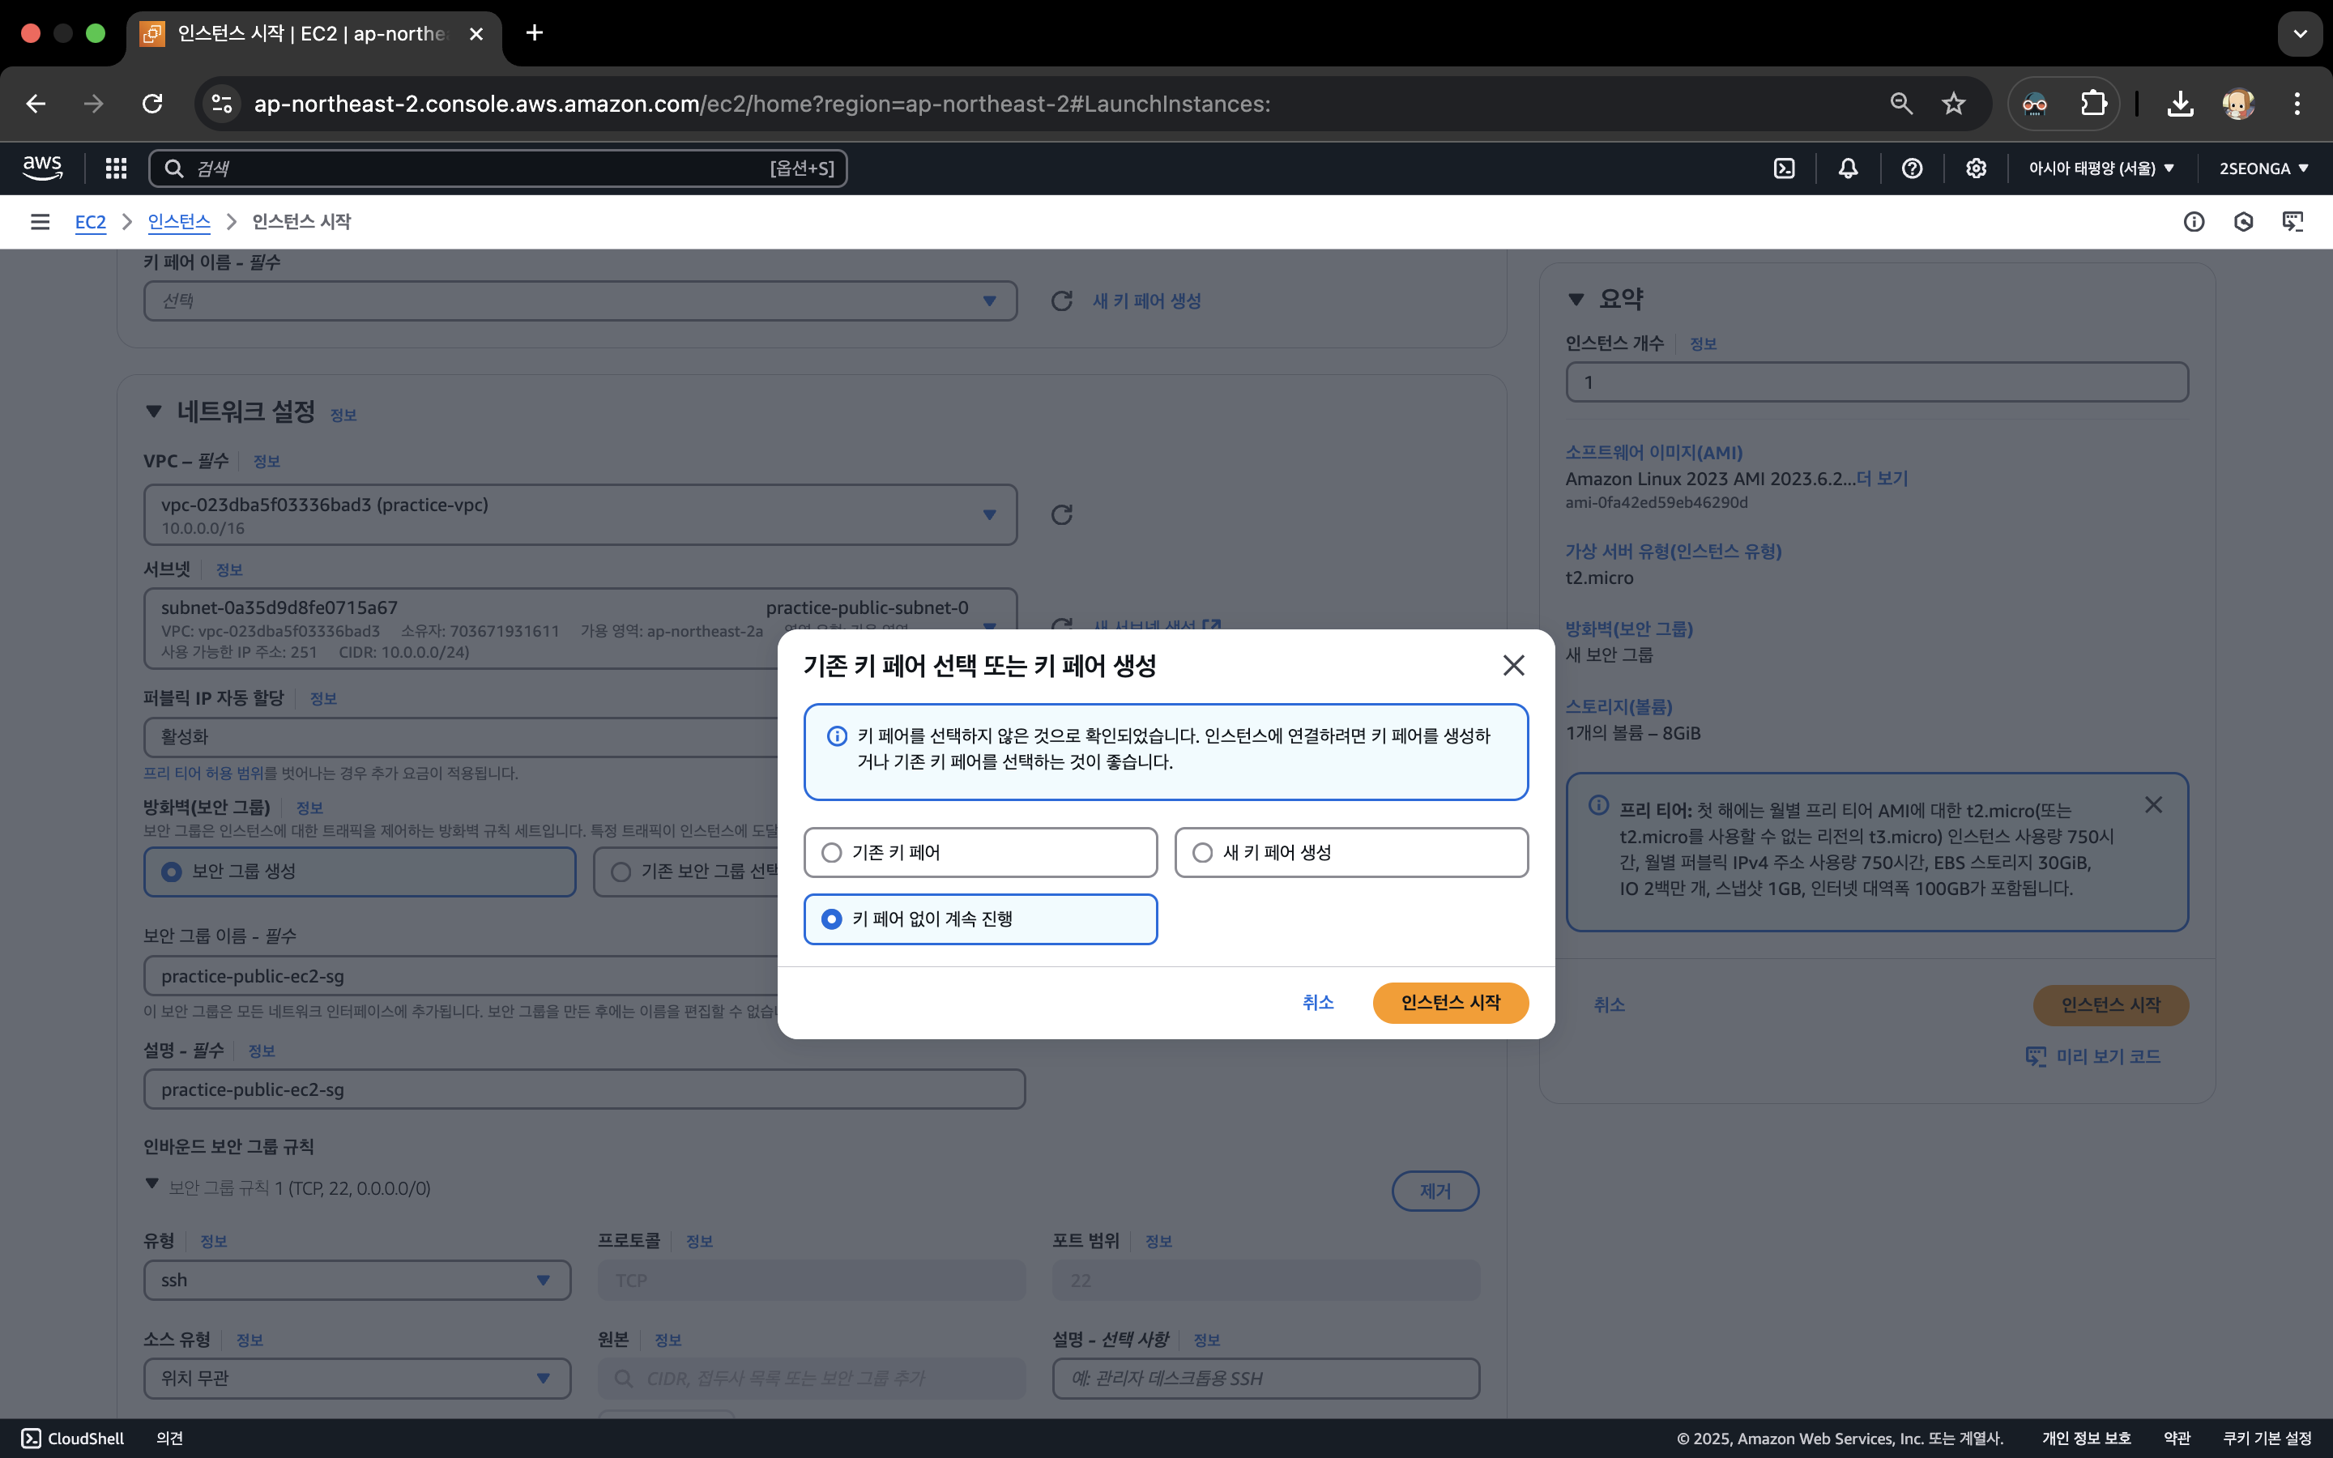Open the 2SEONGA account menu
2333x1458 pixels.
click(2263, 168)
